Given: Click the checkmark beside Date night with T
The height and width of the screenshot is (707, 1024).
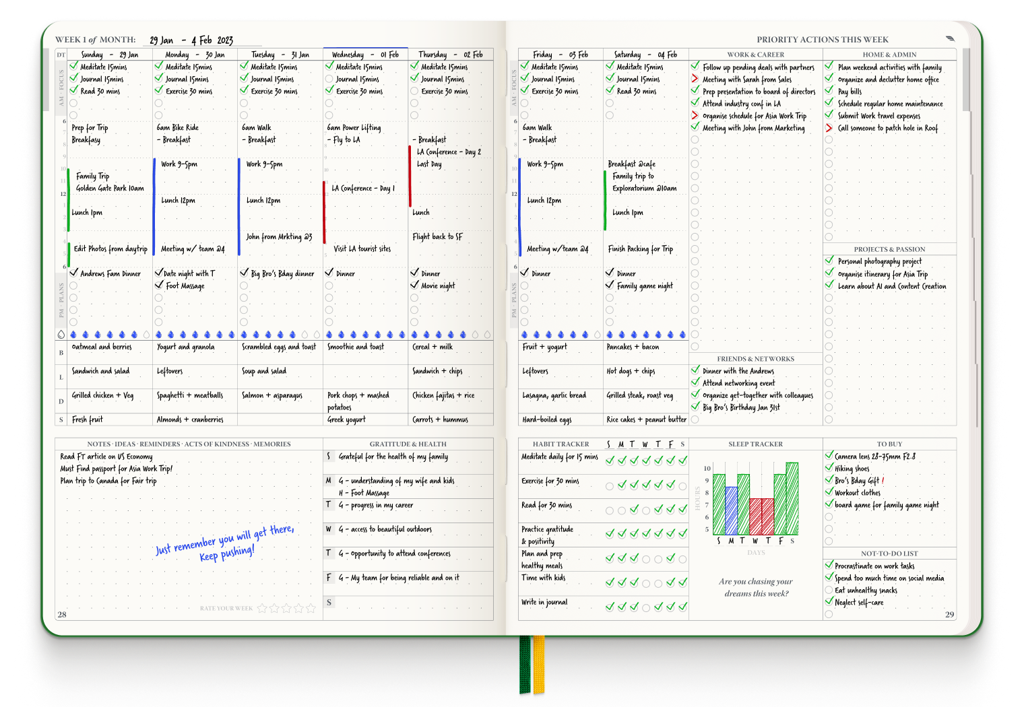Looking at the screenshot, I should 159,273.
